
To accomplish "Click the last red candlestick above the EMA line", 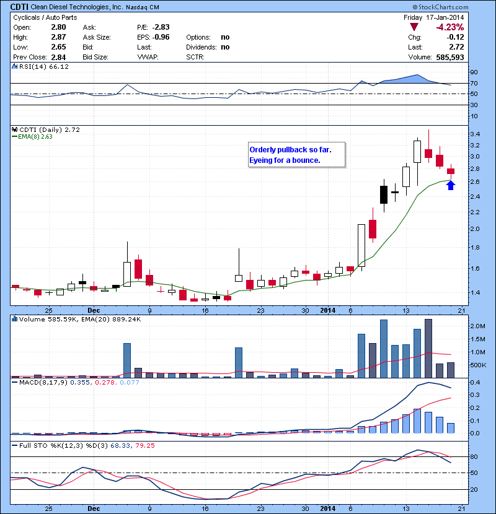I will point(451,171).
